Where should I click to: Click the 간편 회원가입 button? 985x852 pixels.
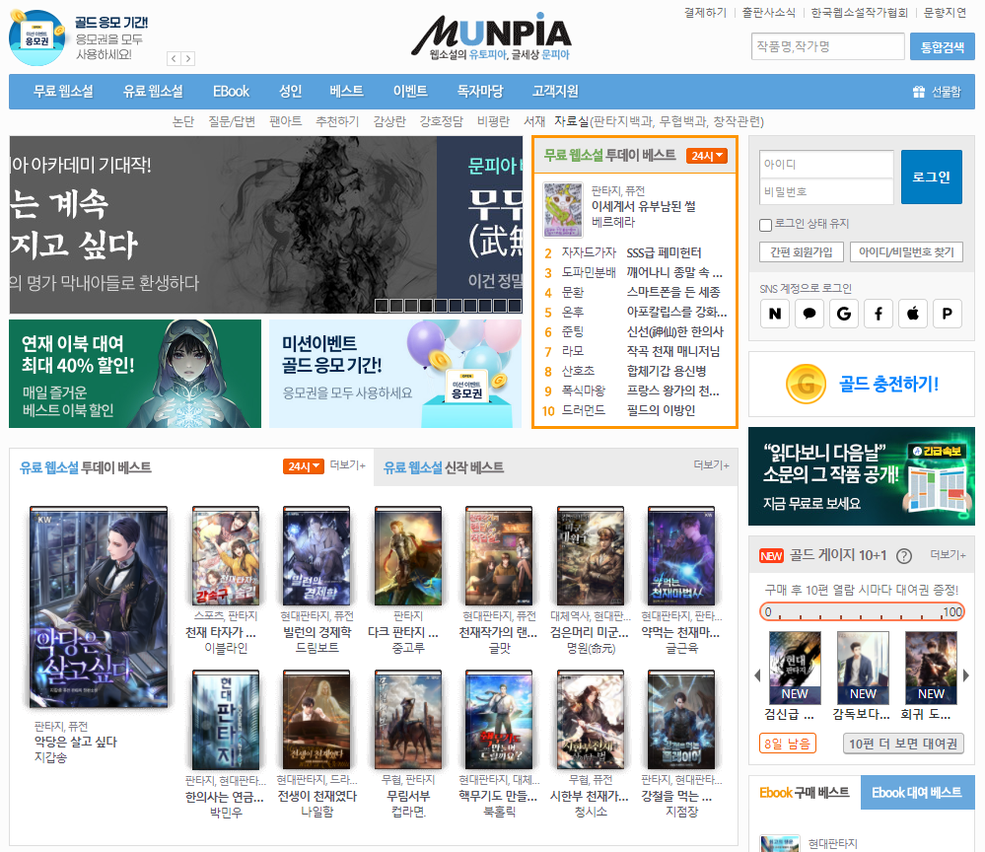tap(801, 252)
